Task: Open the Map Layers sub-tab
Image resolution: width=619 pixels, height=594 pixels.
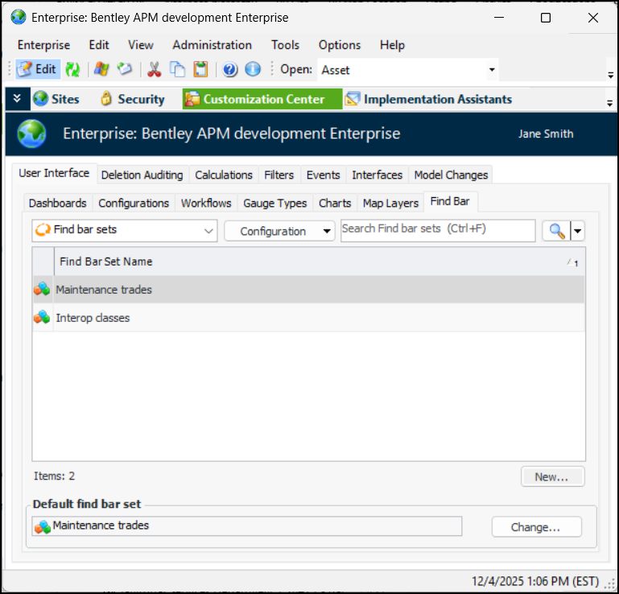Action: click(x=390, y=203)
